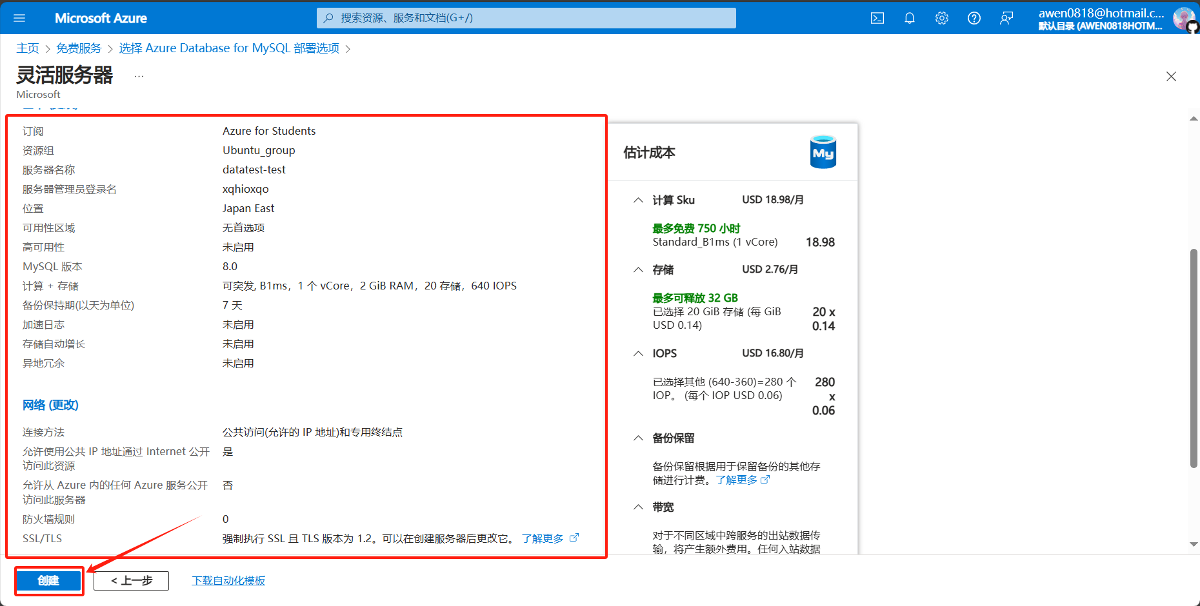Select the Azure for Students subscription value
Viewport: 1200px width, 606px height.
pos(269,131)
